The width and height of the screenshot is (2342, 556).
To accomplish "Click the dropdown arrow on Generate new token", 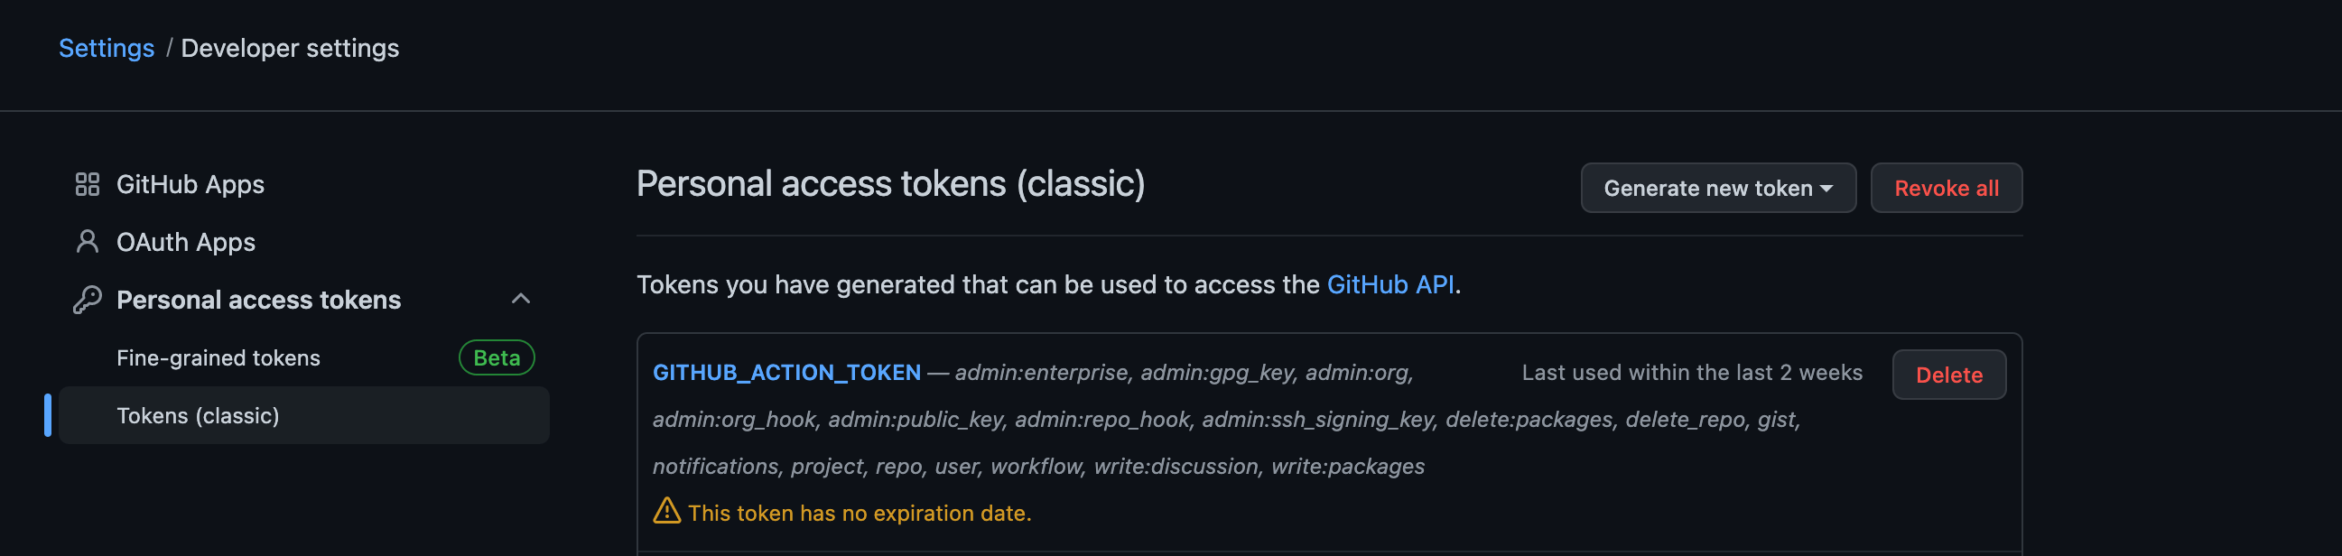I will (x=1827, y=188).
